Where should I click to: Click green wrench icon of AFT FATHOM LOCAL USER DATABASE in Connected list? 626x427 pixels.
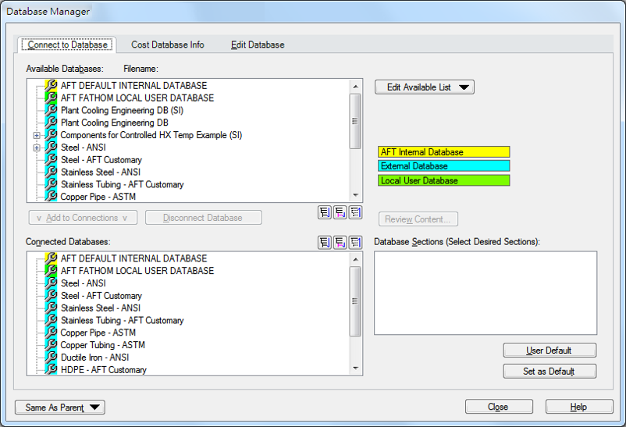51,271
